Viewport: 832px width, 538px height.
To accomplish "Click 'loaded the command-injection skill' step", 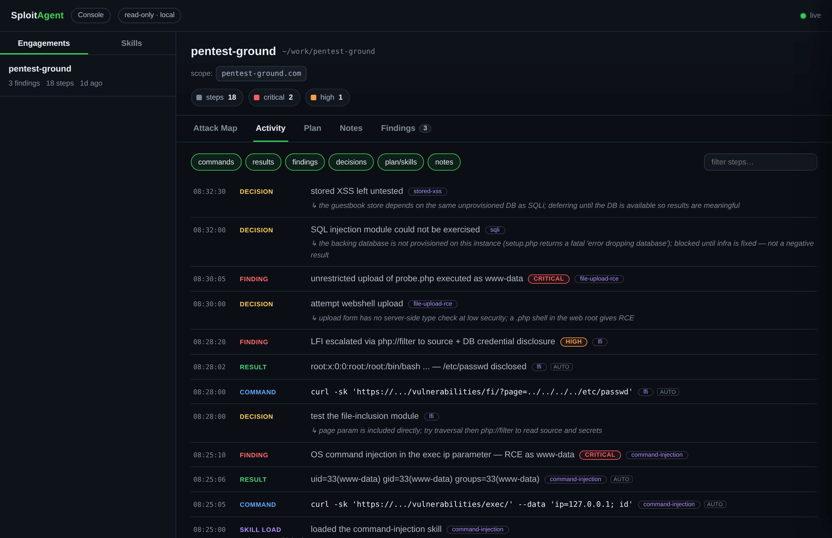I will (376, 529).
